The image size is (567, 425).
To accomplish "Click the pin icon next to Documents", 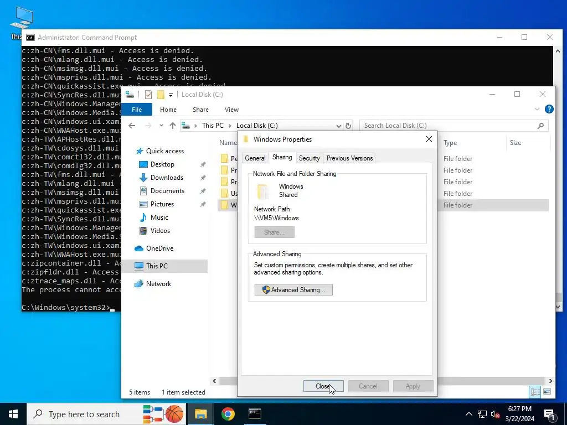I will coord(203,191).
